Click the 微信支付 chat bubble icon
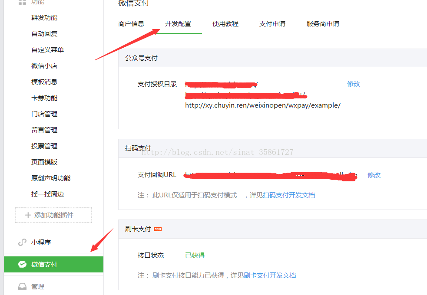This screenshot has height=295, width=427. [22, 264]
